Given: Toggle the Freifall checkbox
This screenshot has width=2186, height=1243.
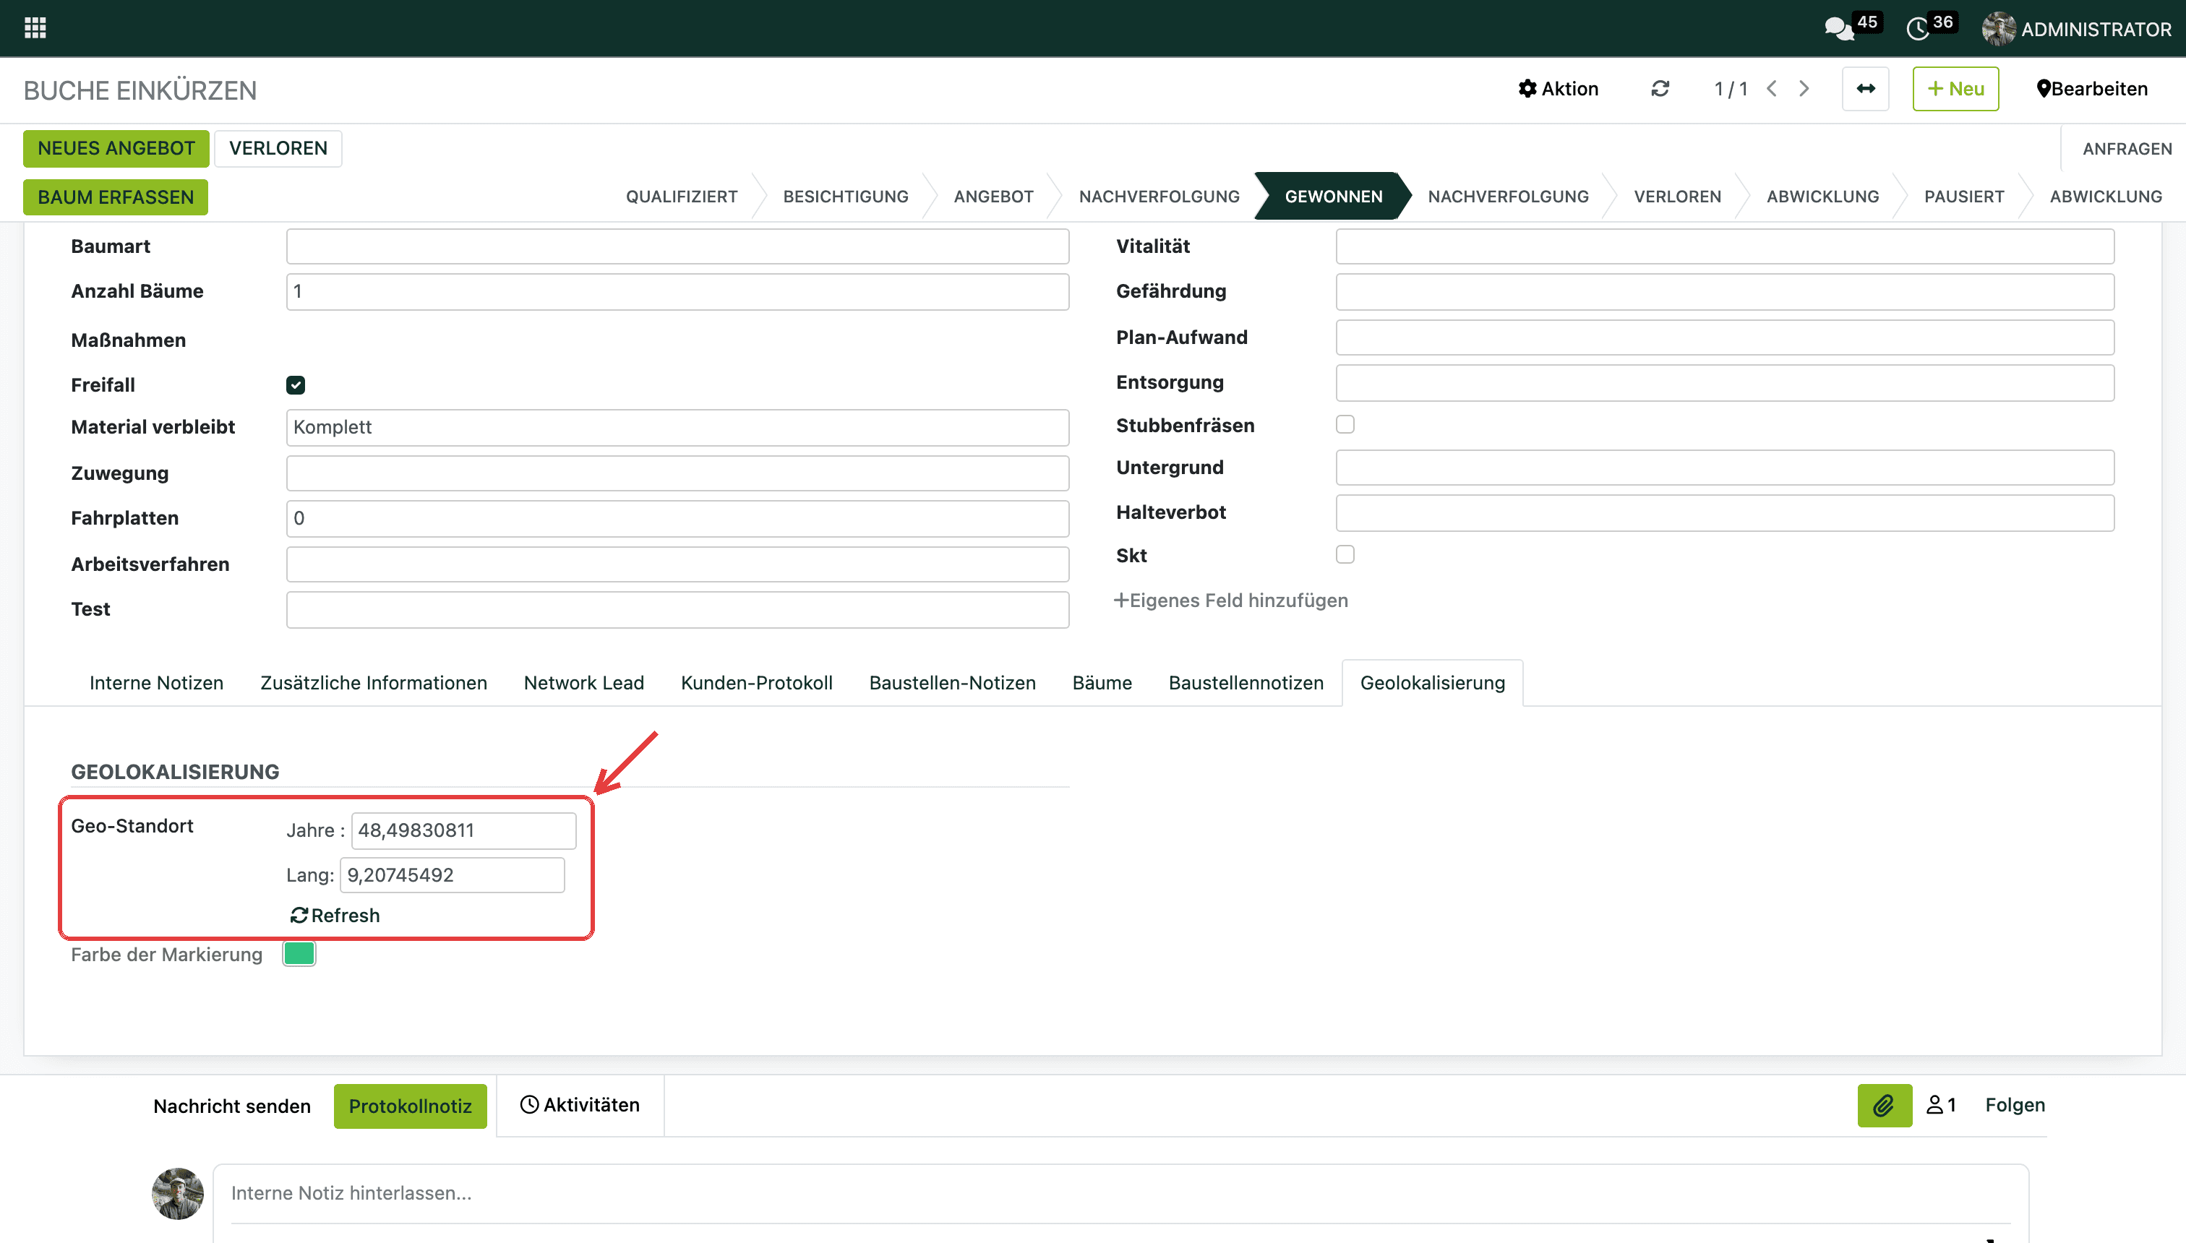Looking at the screenshot, I should point(296,385).
